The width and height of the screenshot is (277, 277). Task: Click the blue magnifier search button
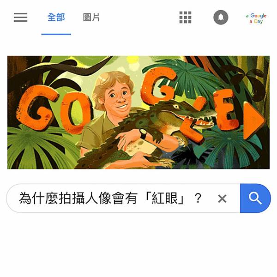click(x=255, y=198)
